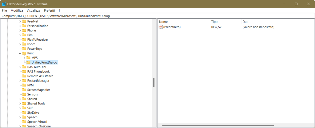Select the Remote Assistance key label
This screenshot has height=128, width=315.
coord(40,76)
